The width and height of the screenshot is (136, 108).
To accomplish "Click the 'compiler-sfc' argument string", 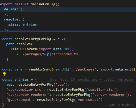I will [100, 90].
